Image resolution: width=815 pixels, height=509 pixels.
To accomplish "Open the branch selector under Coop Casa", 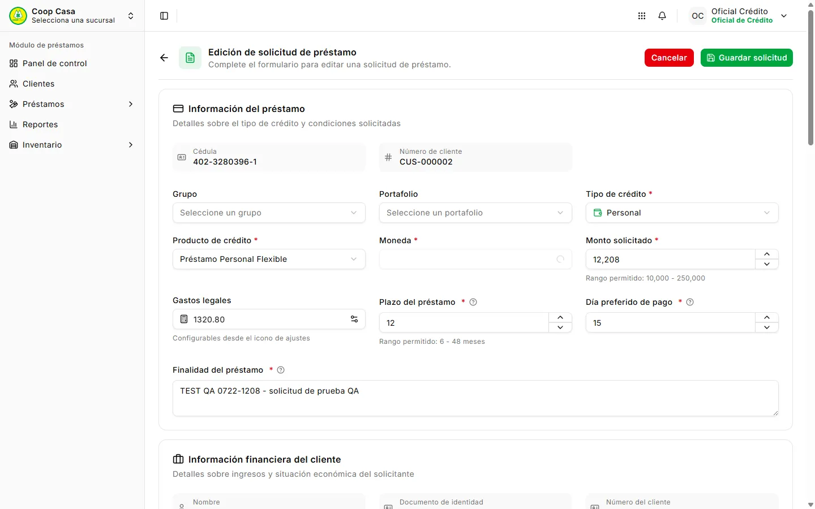I will pos(72,16).
